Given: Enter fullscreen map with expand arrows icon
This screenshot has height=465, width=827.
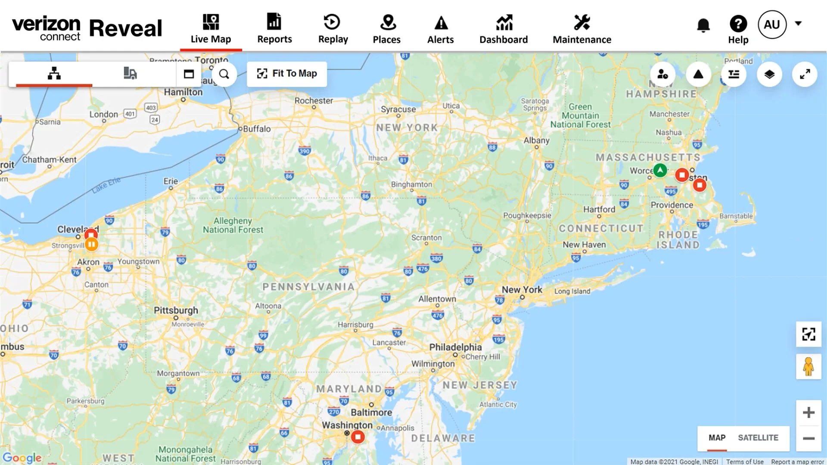Looking at the screenshot, I should pos(805,74).
